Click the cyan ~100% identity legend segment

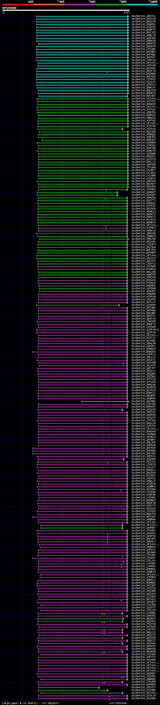(x=142, y=5)
